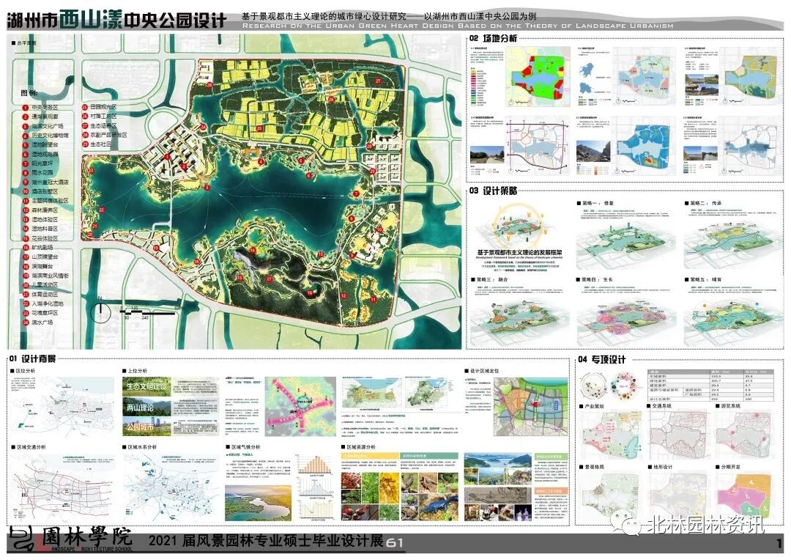Click legend entry 湖州皇冠大酒店
This screenshot has width=791, height=560.
[x=45, y=182]
